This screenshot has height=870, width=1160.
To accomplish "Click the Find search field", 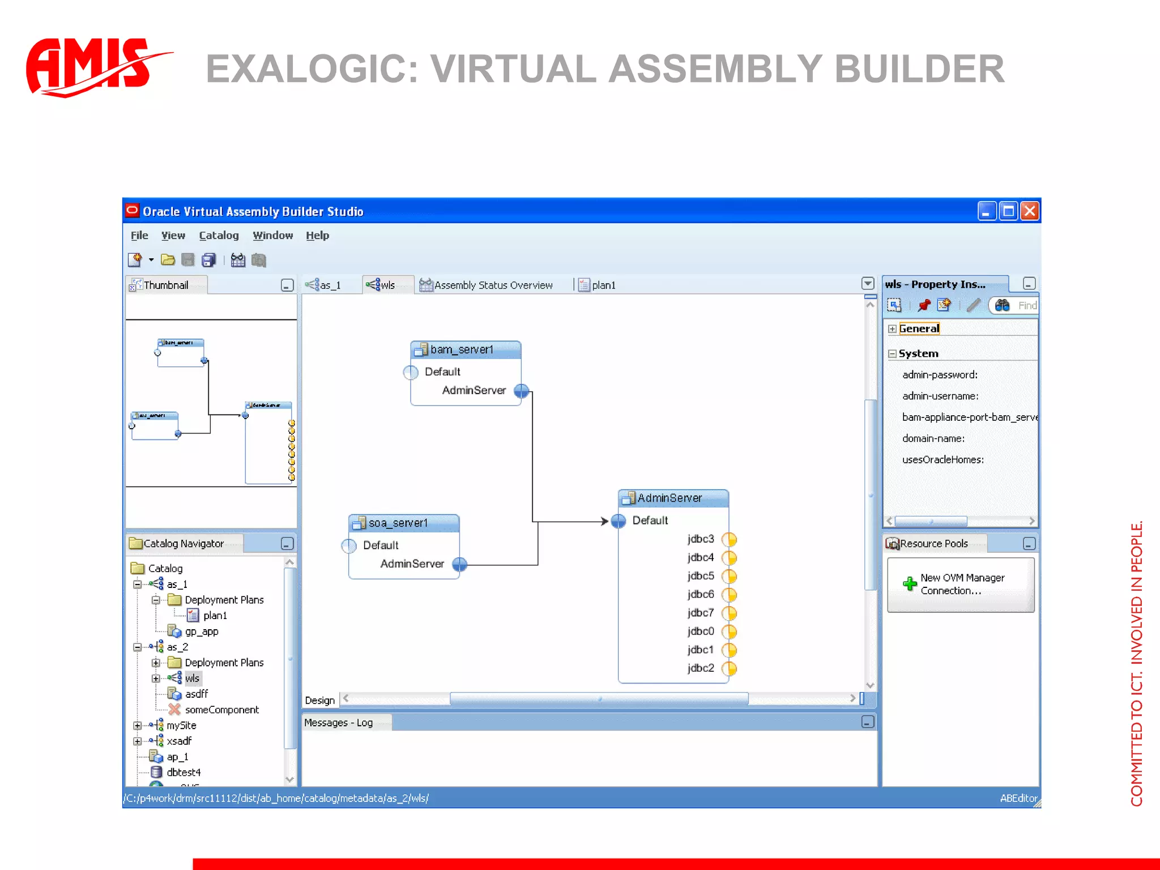I will 1026,306.
